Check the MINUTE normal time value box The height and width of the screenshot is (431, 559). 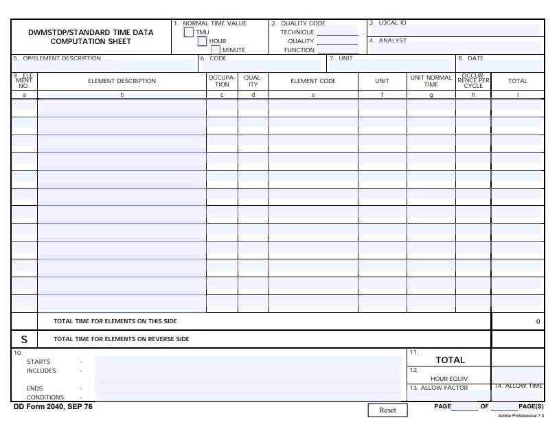pos(216,50)
